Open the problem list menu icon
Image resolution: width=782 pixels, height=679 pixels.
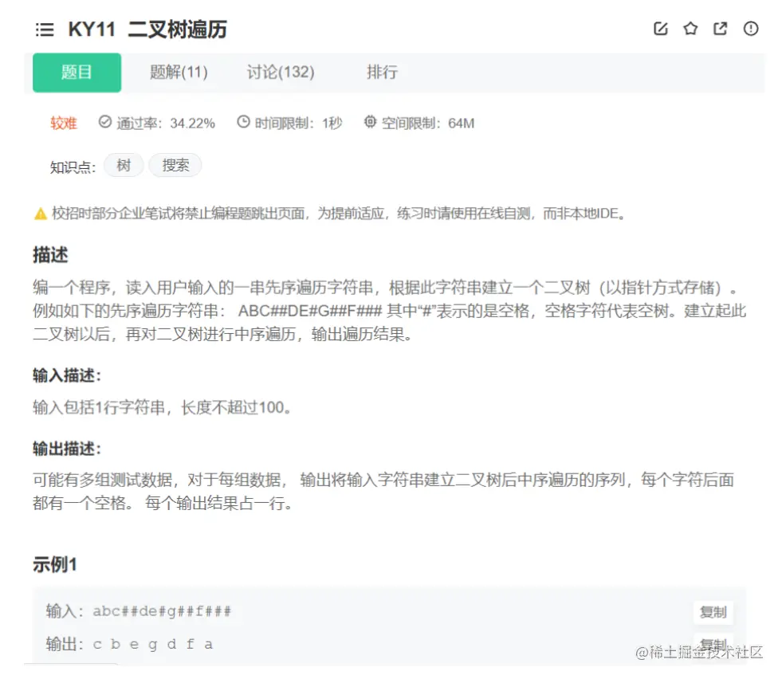45,29
